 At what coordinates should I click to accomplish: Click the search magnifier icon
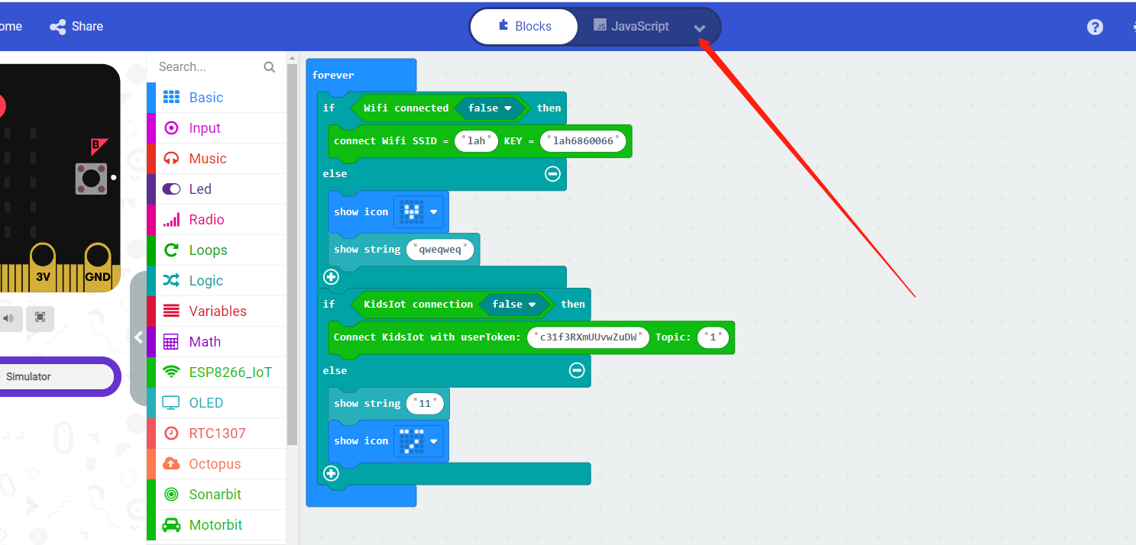(269, 67)
